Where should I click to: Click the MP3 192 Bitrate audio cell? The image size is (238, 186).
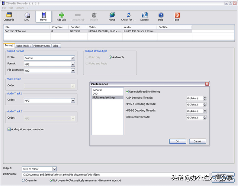pyautogui.click(x=139, y=31)
